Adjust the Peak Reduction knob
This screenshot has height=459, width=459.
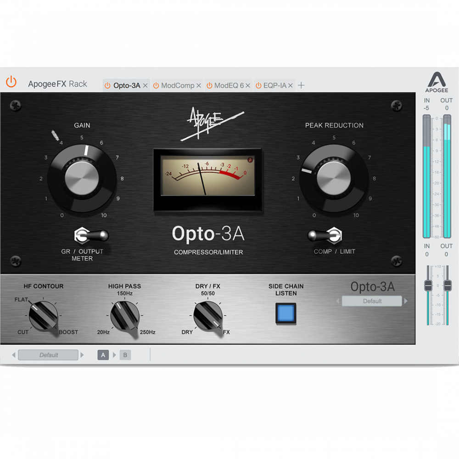[x=334, y=178]
